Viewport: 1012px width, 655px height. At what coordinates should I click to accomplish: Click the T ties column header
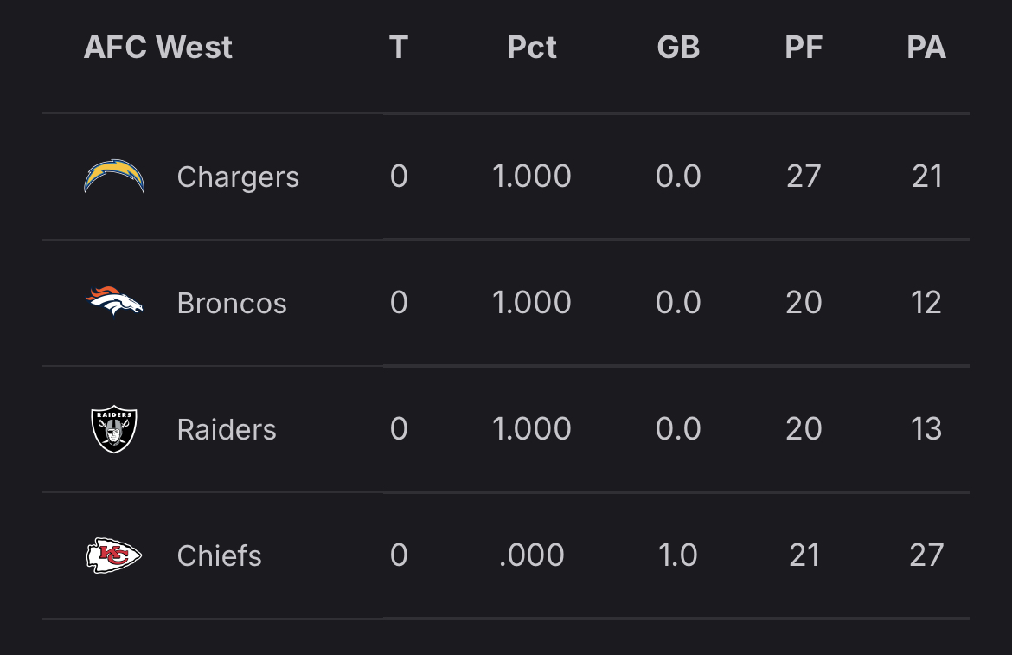tap(399, 48)
